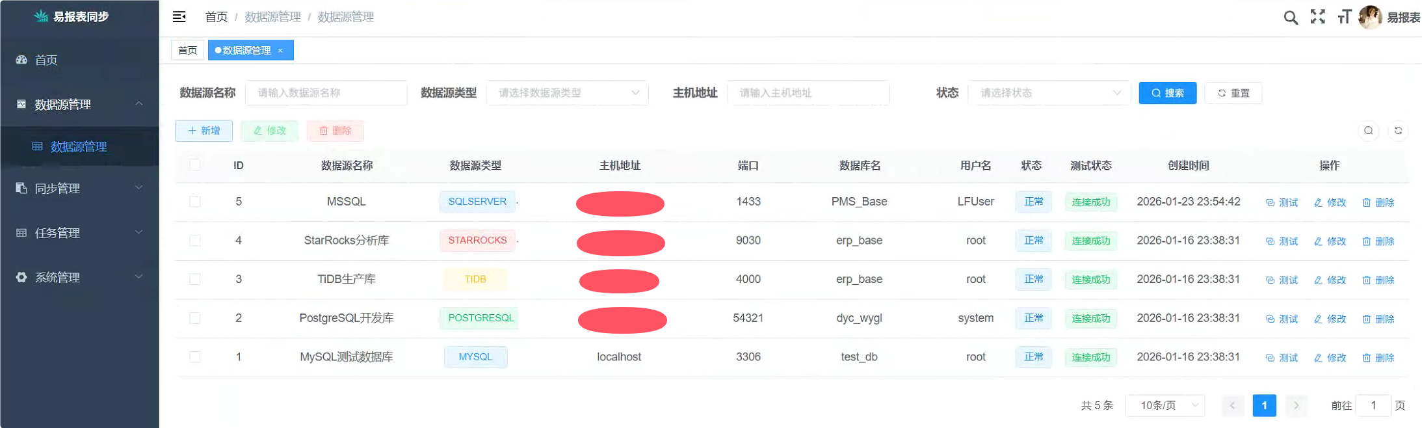This screenshot has width=1422, height=428.
Task: Click the blue 搜索 button
Action: 1167,93
